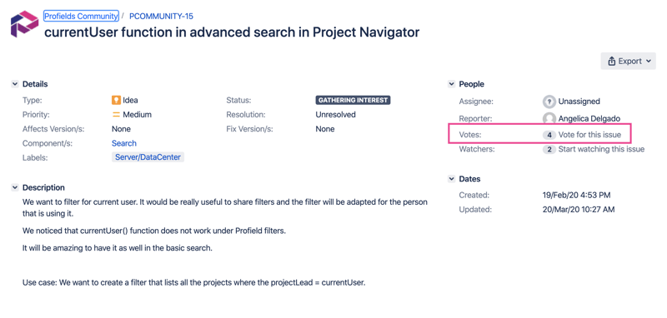The height and width of the screenshot is (318, 667).
Task: Collapse the Description section
Action: click(14, 187)
